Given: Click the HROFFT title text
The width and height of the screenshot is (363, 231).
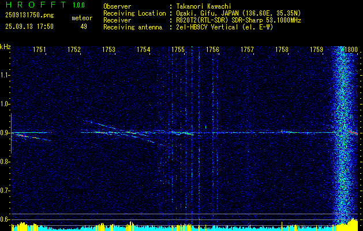Looking at the screenshot, I should pyautogui.click(x=36, y=5).
